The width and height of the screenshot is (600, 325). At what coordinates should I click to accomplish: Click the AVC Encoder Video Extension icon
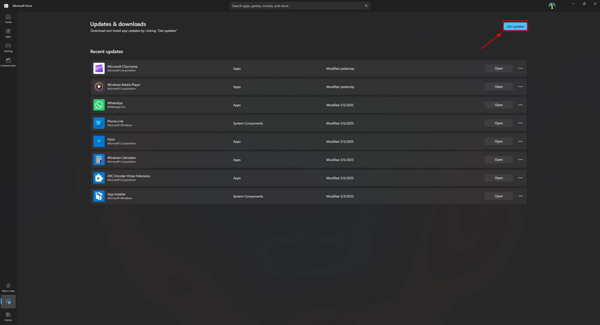[99, 178]
